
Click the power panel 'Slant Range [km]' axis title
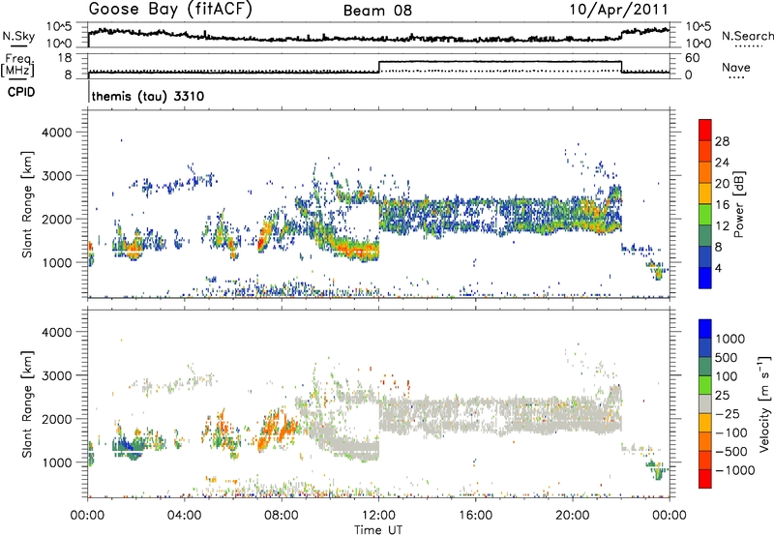27,204
